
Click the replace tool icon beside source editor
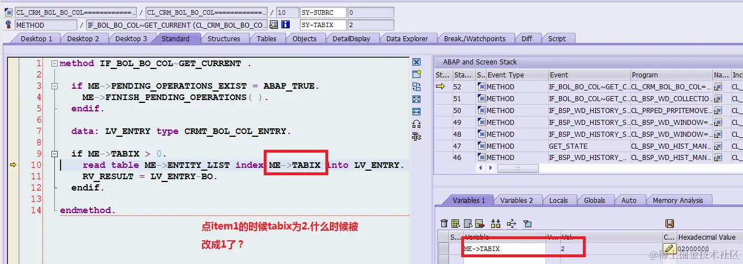pyautogui.click(x=416, y=86)
